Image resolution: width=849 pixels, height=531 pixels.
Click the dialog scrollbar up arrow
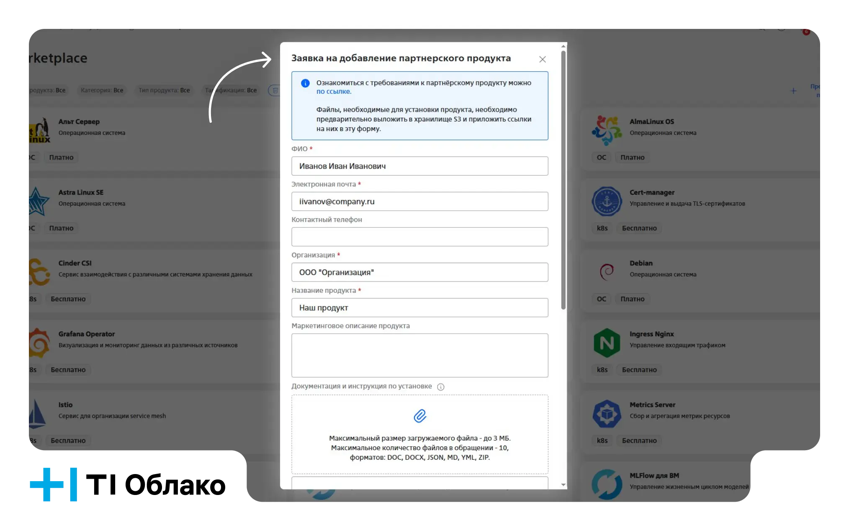pos(563,46)
